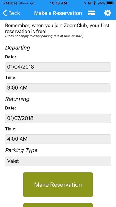
Task: Tap the Make Reservation button
Action: (58, 185)
